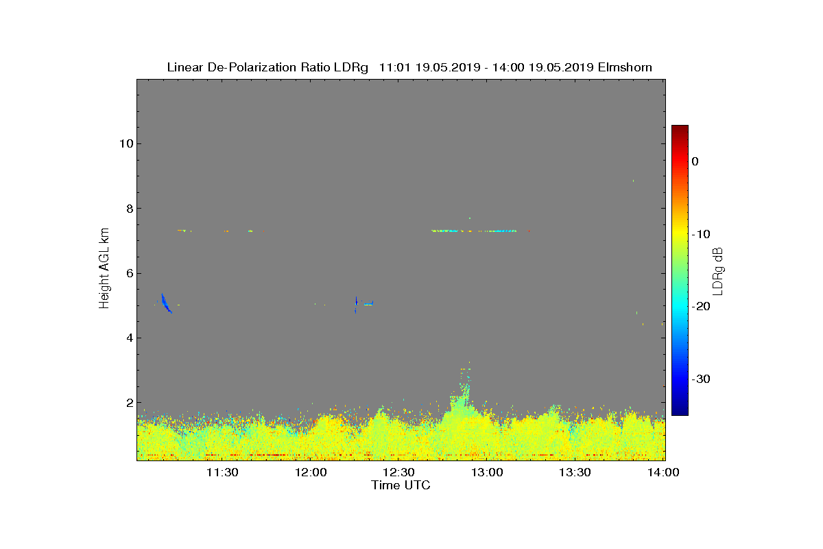Click the 'Time UTC' axis label
The height and width of the screenshot is (549, 823).
tap(401, 485)
